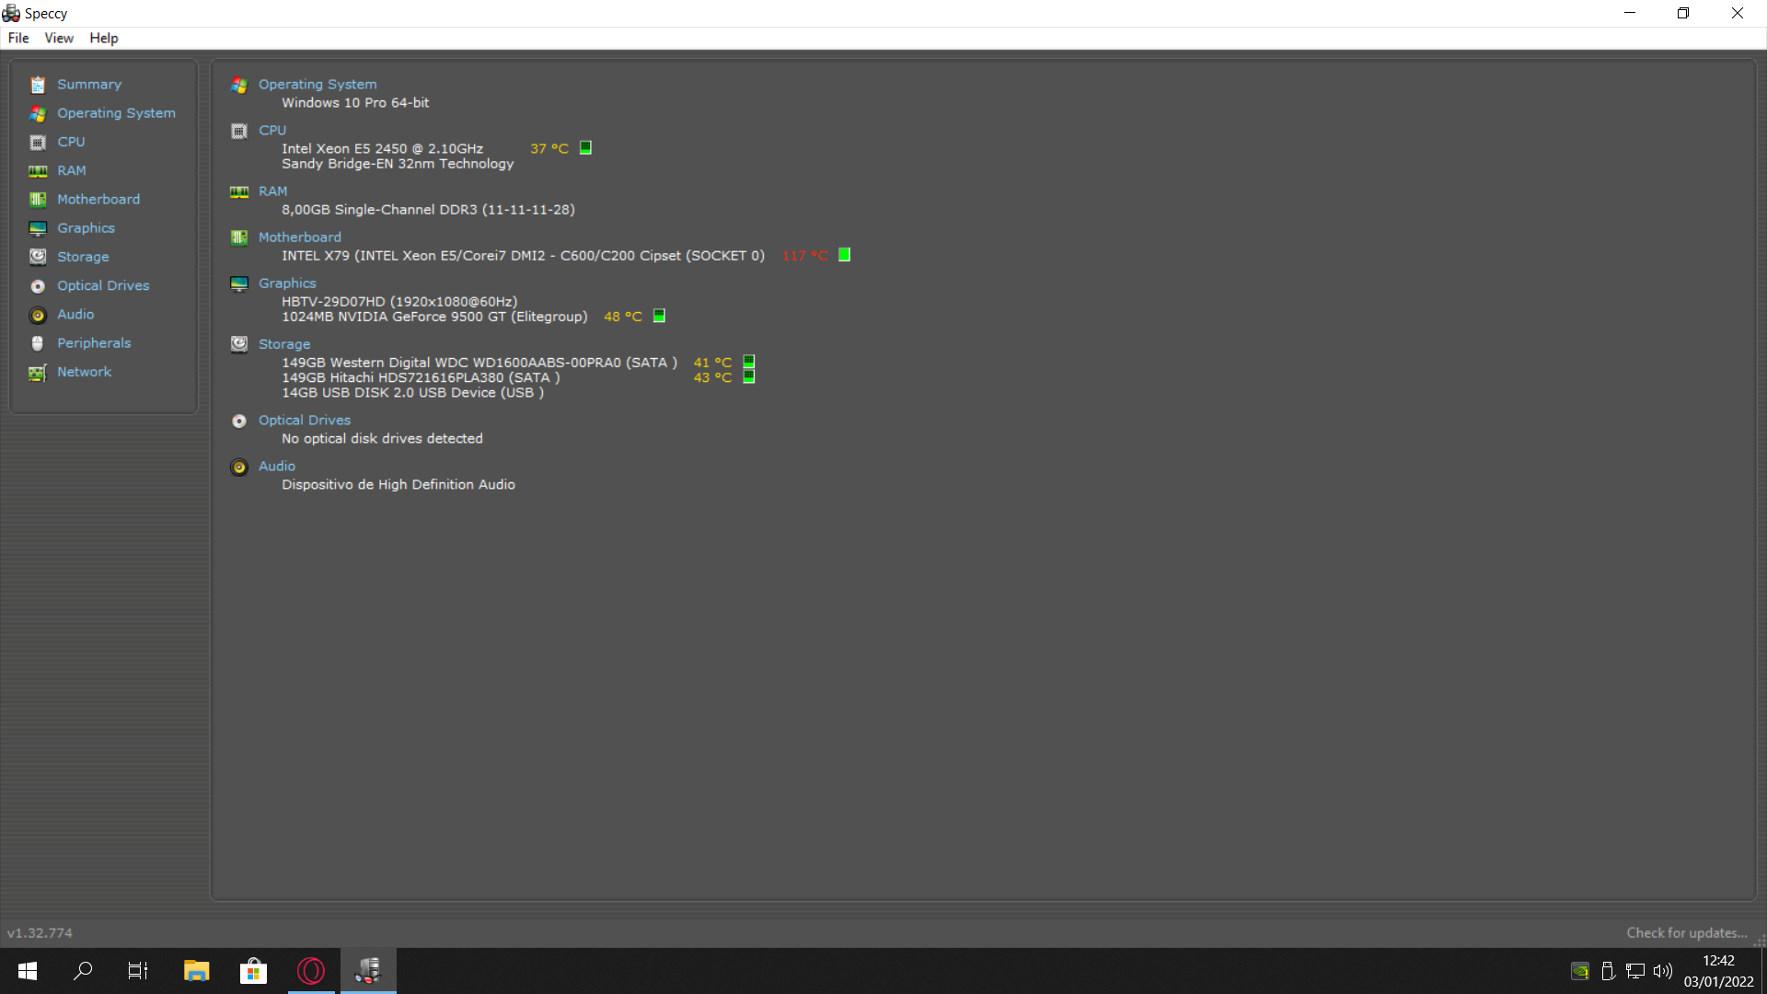Select Operating System in the sidebar
This screenshot has height=994, width=1767.
116,113
